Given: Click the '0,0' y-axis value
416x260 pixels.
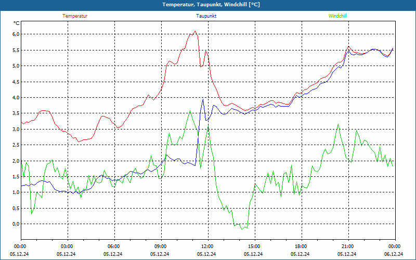Looking at the screenshot, I should (16, 224).
